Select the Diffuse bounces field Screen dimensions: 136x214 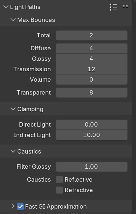[92, 49]
